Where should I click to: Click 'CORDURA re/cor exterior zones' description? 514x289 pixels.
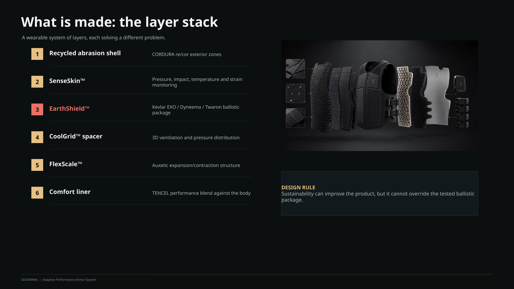point(187,54)
